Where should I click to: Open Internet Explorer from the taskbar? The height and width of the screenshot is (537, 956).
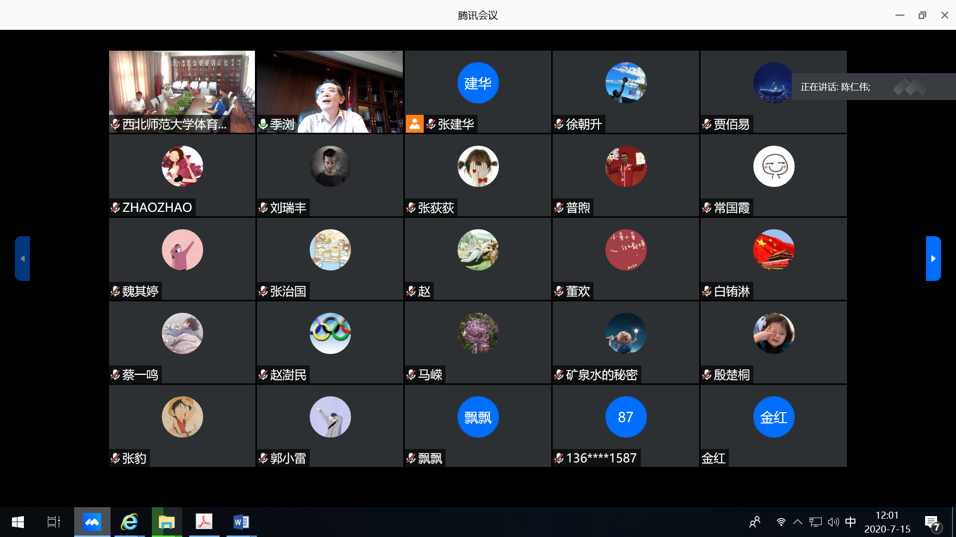click(129, 522)
